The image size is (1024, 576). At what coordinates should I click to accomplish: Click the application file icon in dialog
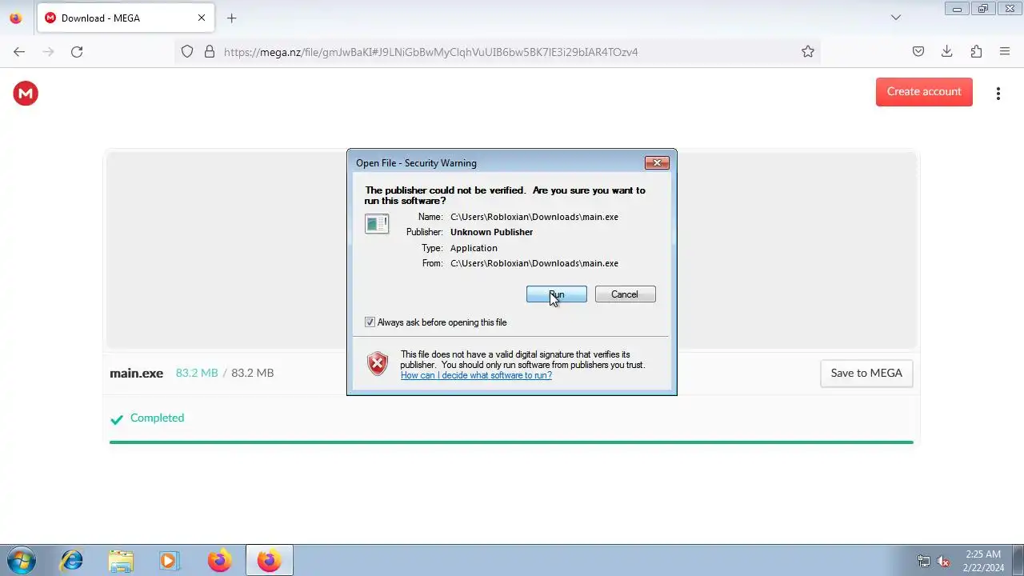pos(377,224)
